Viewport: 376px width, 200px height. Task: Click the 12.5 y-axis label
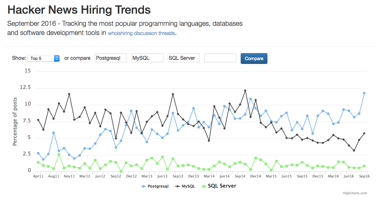tap(25, 87)
